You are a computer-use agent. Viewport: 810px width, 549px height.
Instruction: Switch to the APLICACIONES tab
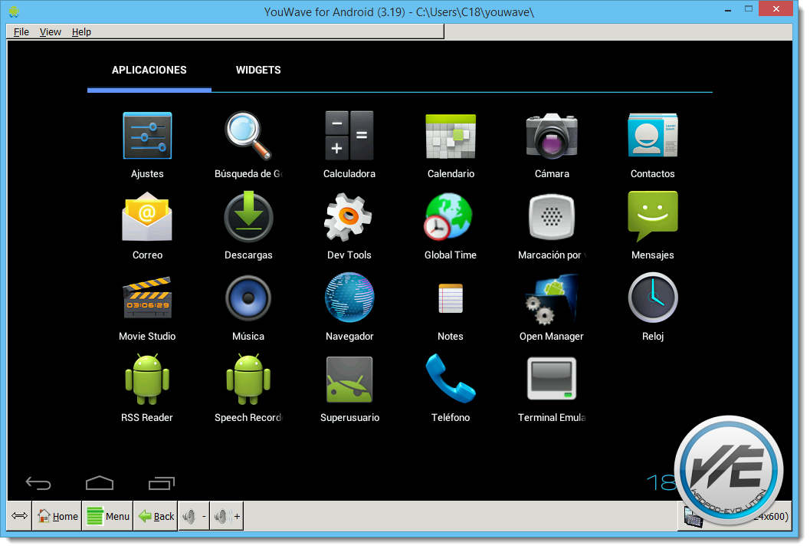[149, 70]
